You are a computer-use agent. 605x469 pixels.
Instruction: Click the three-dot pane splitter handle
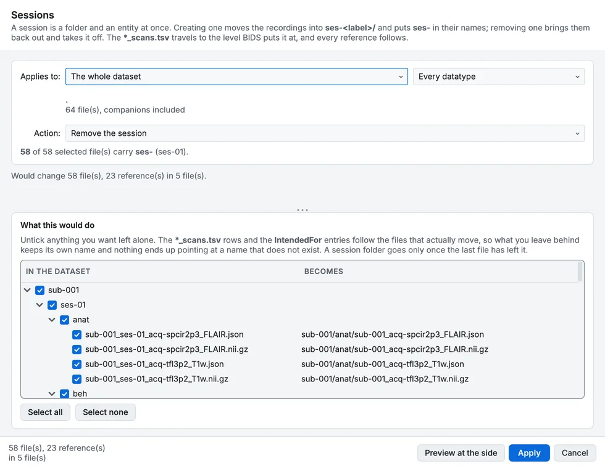pyautogui.click(x=302, y=210)
